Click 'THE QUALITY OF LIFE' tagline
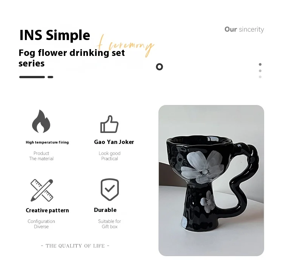Screen dimensions: 283x275 [x=75, y=246]
